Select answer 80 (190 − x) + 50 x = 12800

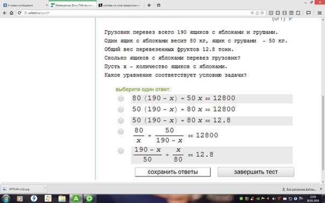(121, 99)
